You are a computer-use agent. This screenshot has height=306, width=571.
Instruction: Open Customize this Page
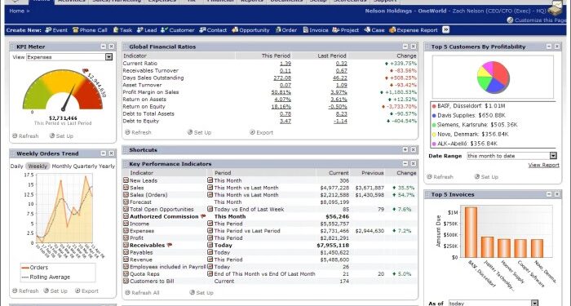537,20
